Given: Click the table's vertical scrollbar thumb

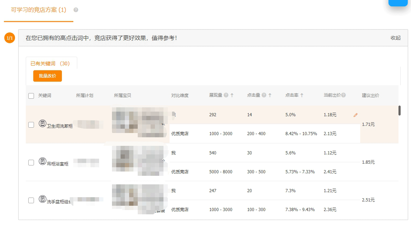Looking at the screenshot, I should point(400,111).
